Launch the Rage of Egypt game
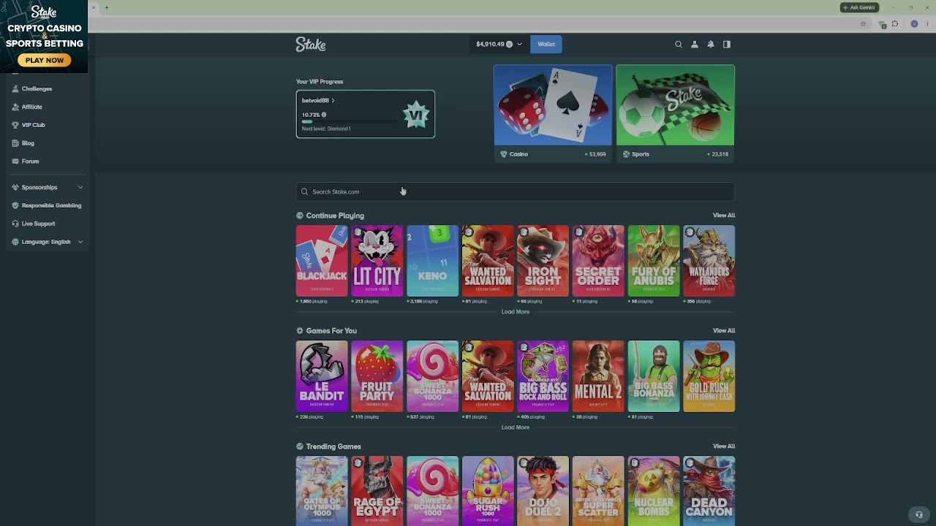The width and height of the screenshot is (936, 526). (377, 491)
